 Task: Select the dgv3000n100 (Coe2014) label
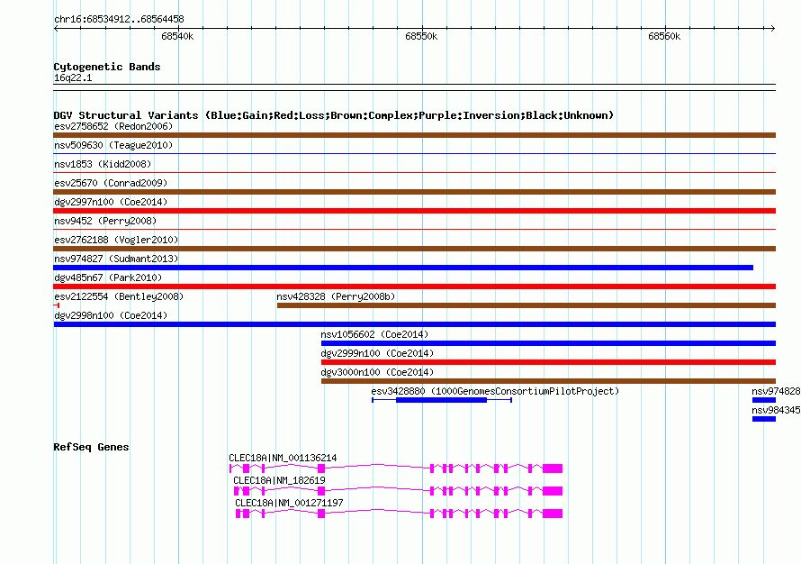coord(377,372)
